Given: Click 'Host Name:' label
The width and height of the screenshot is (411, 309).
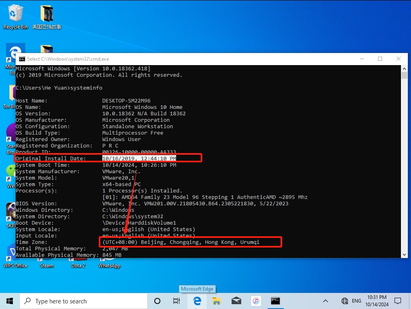Looking at the screenshot, I should tap(31, 101).
